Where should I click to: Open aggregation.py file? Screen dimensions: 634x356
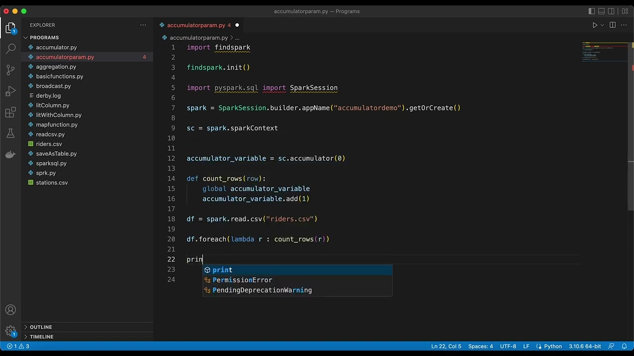[x=56, y=67]
